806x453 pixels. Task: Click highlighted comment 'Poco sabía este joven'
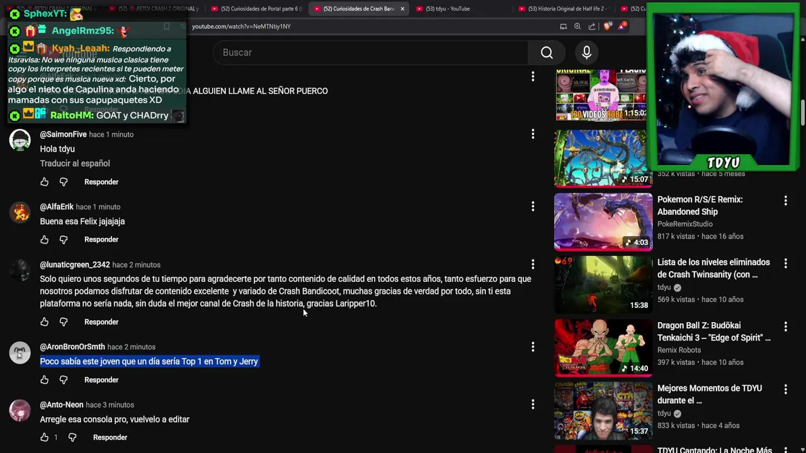point(149,362)
